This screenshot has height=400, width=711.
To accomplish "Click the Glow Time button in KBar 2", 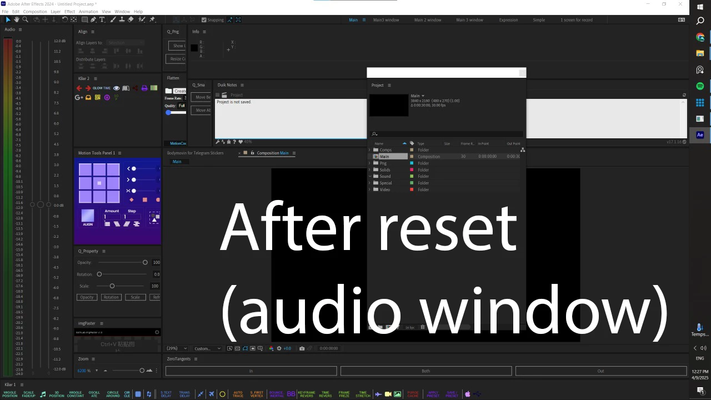I will pyautogui.click(x=102, y=88).
